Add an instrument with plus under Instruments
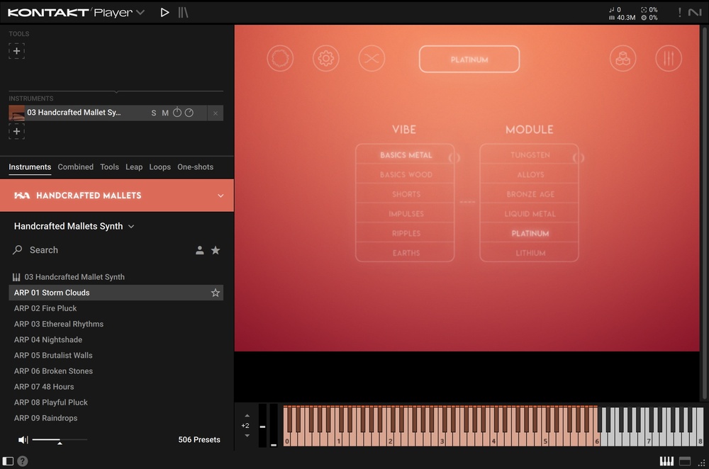The width and height of the screenshot is (709, 469). [17, 132]
